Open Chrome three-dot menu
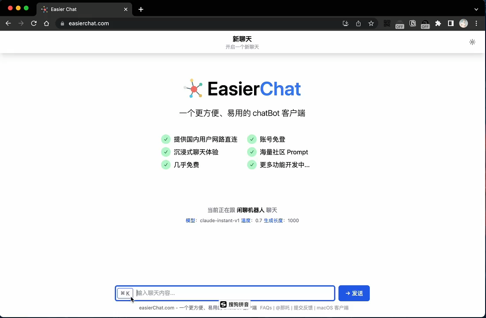This screenshot has width=486, height=318. tap(476, 23)
